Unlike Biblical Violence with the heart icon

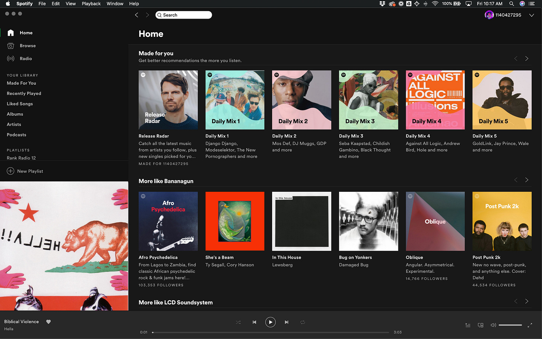click(x=48, y=322)
